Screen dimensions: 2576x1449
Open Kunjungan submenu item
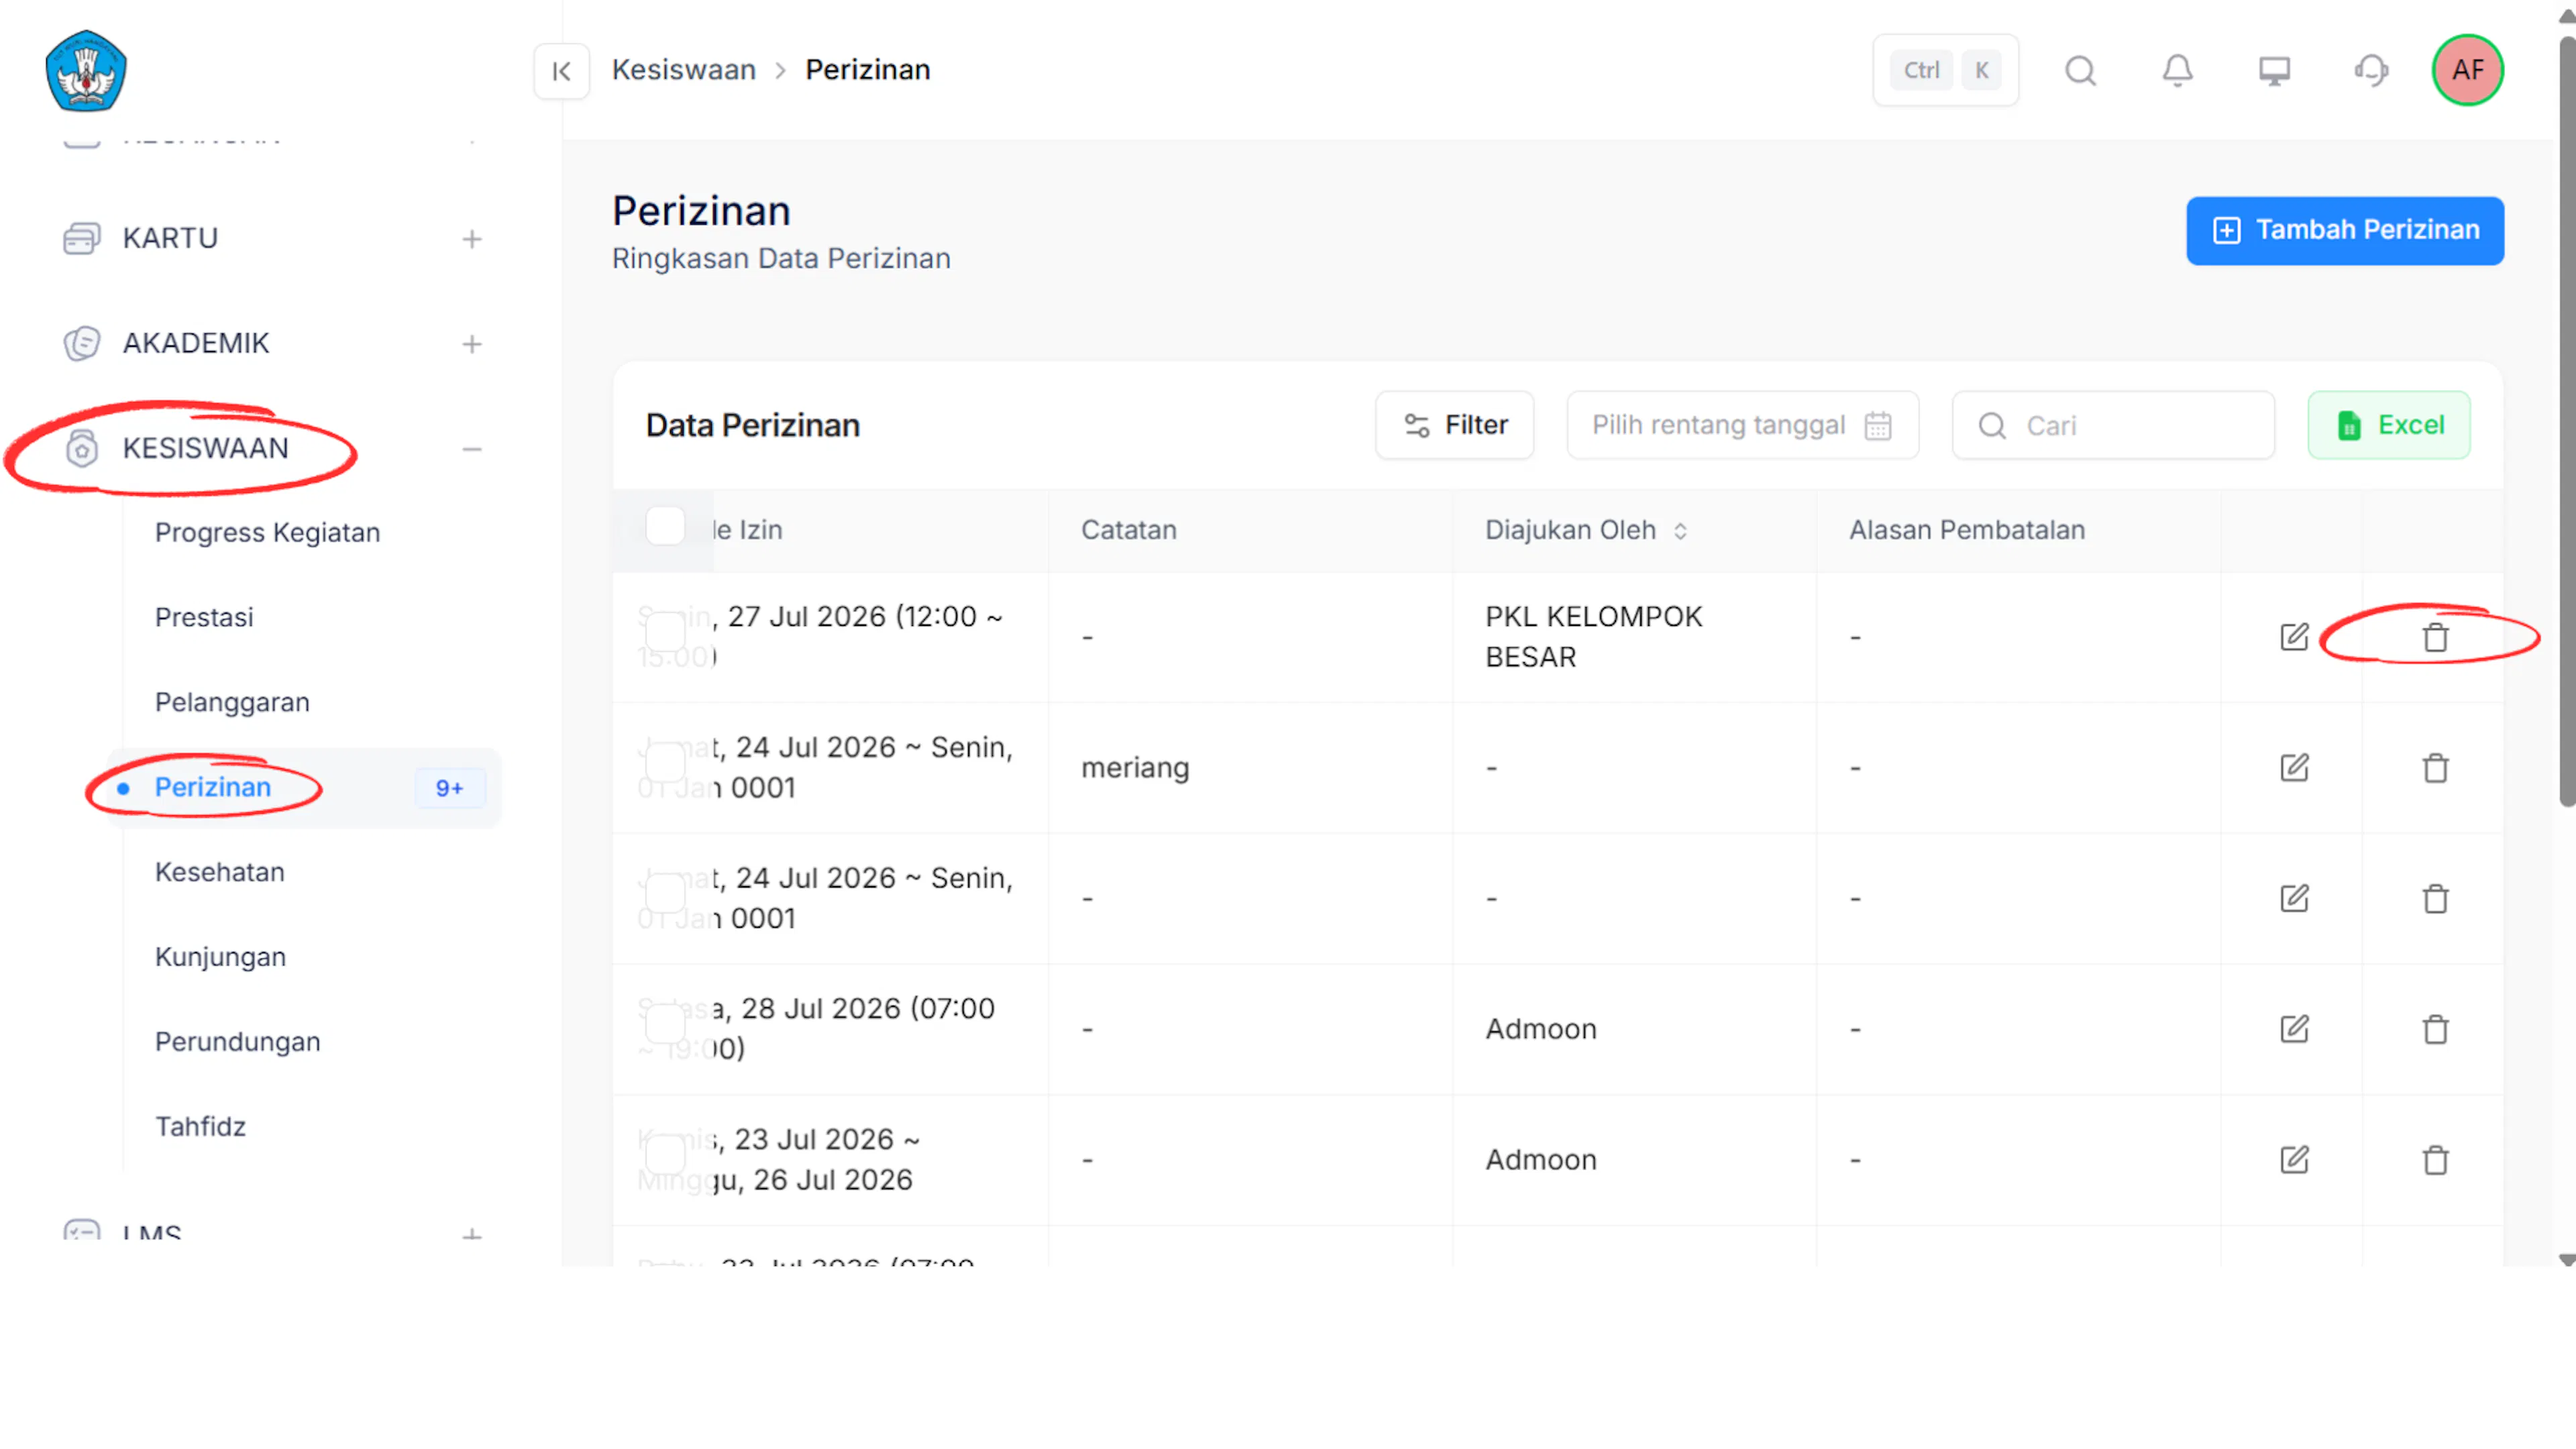click(x=220, y=957)
